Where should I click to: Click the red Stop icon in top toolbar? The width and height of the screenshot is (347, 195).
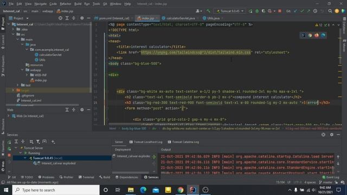280,11
